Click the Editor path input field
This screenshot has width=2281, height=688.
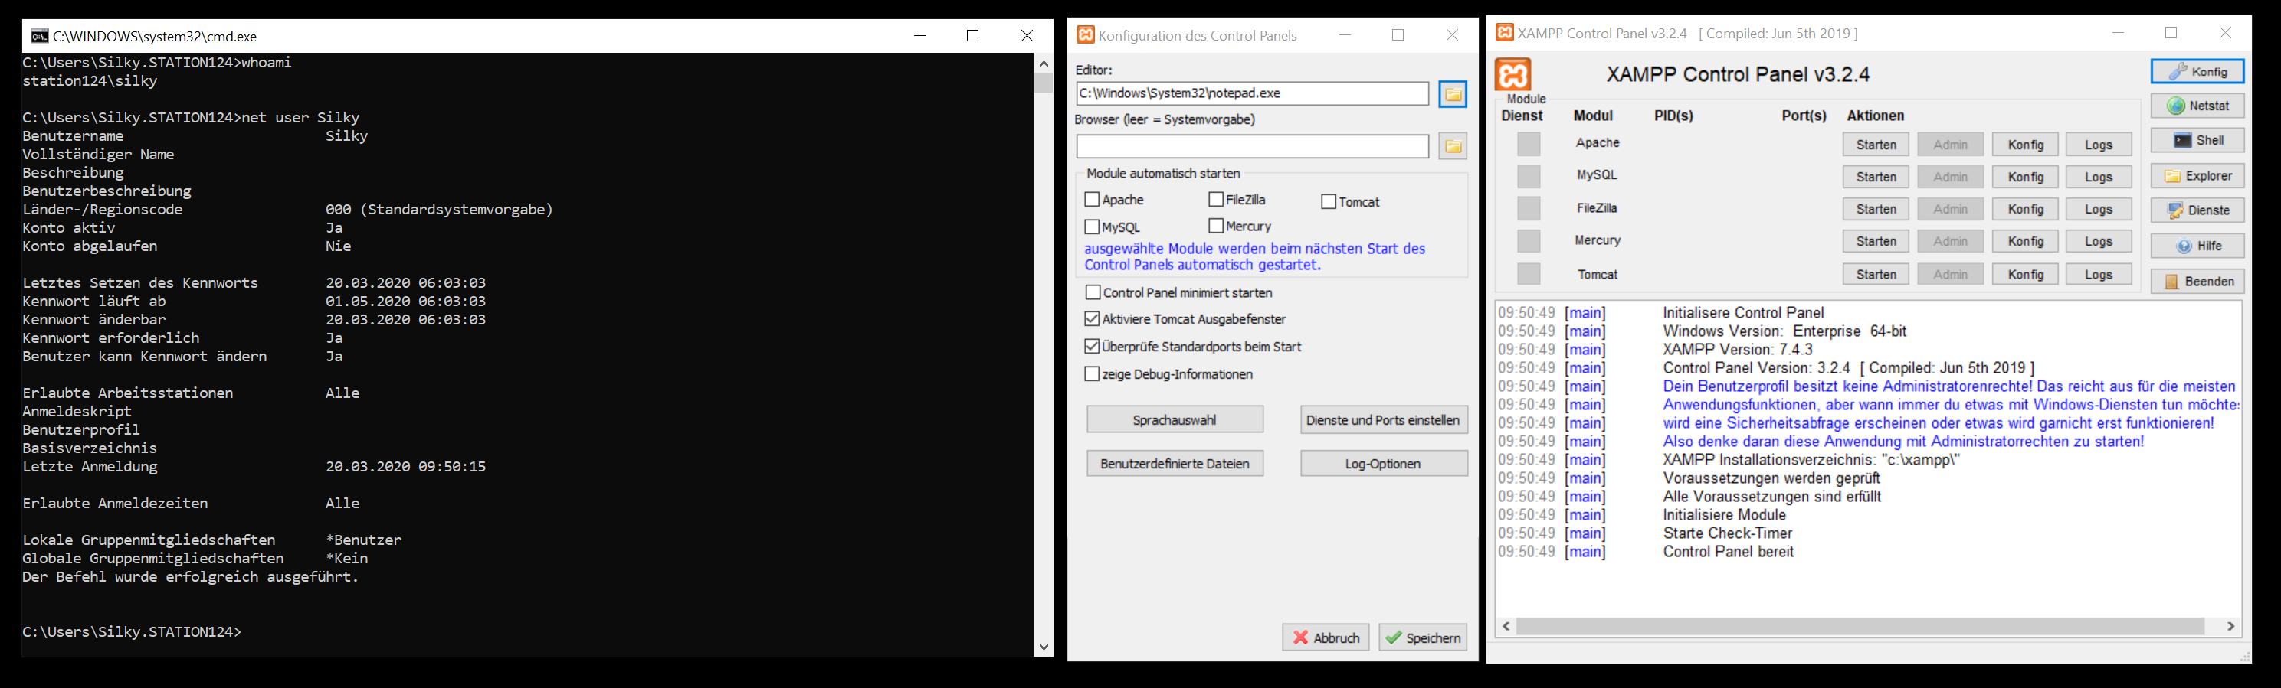coord(1252,93)
